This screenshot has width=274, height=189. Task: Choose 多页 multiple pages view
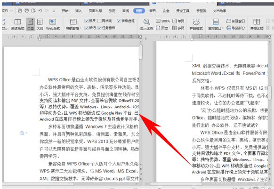click(x=178, y=28)
